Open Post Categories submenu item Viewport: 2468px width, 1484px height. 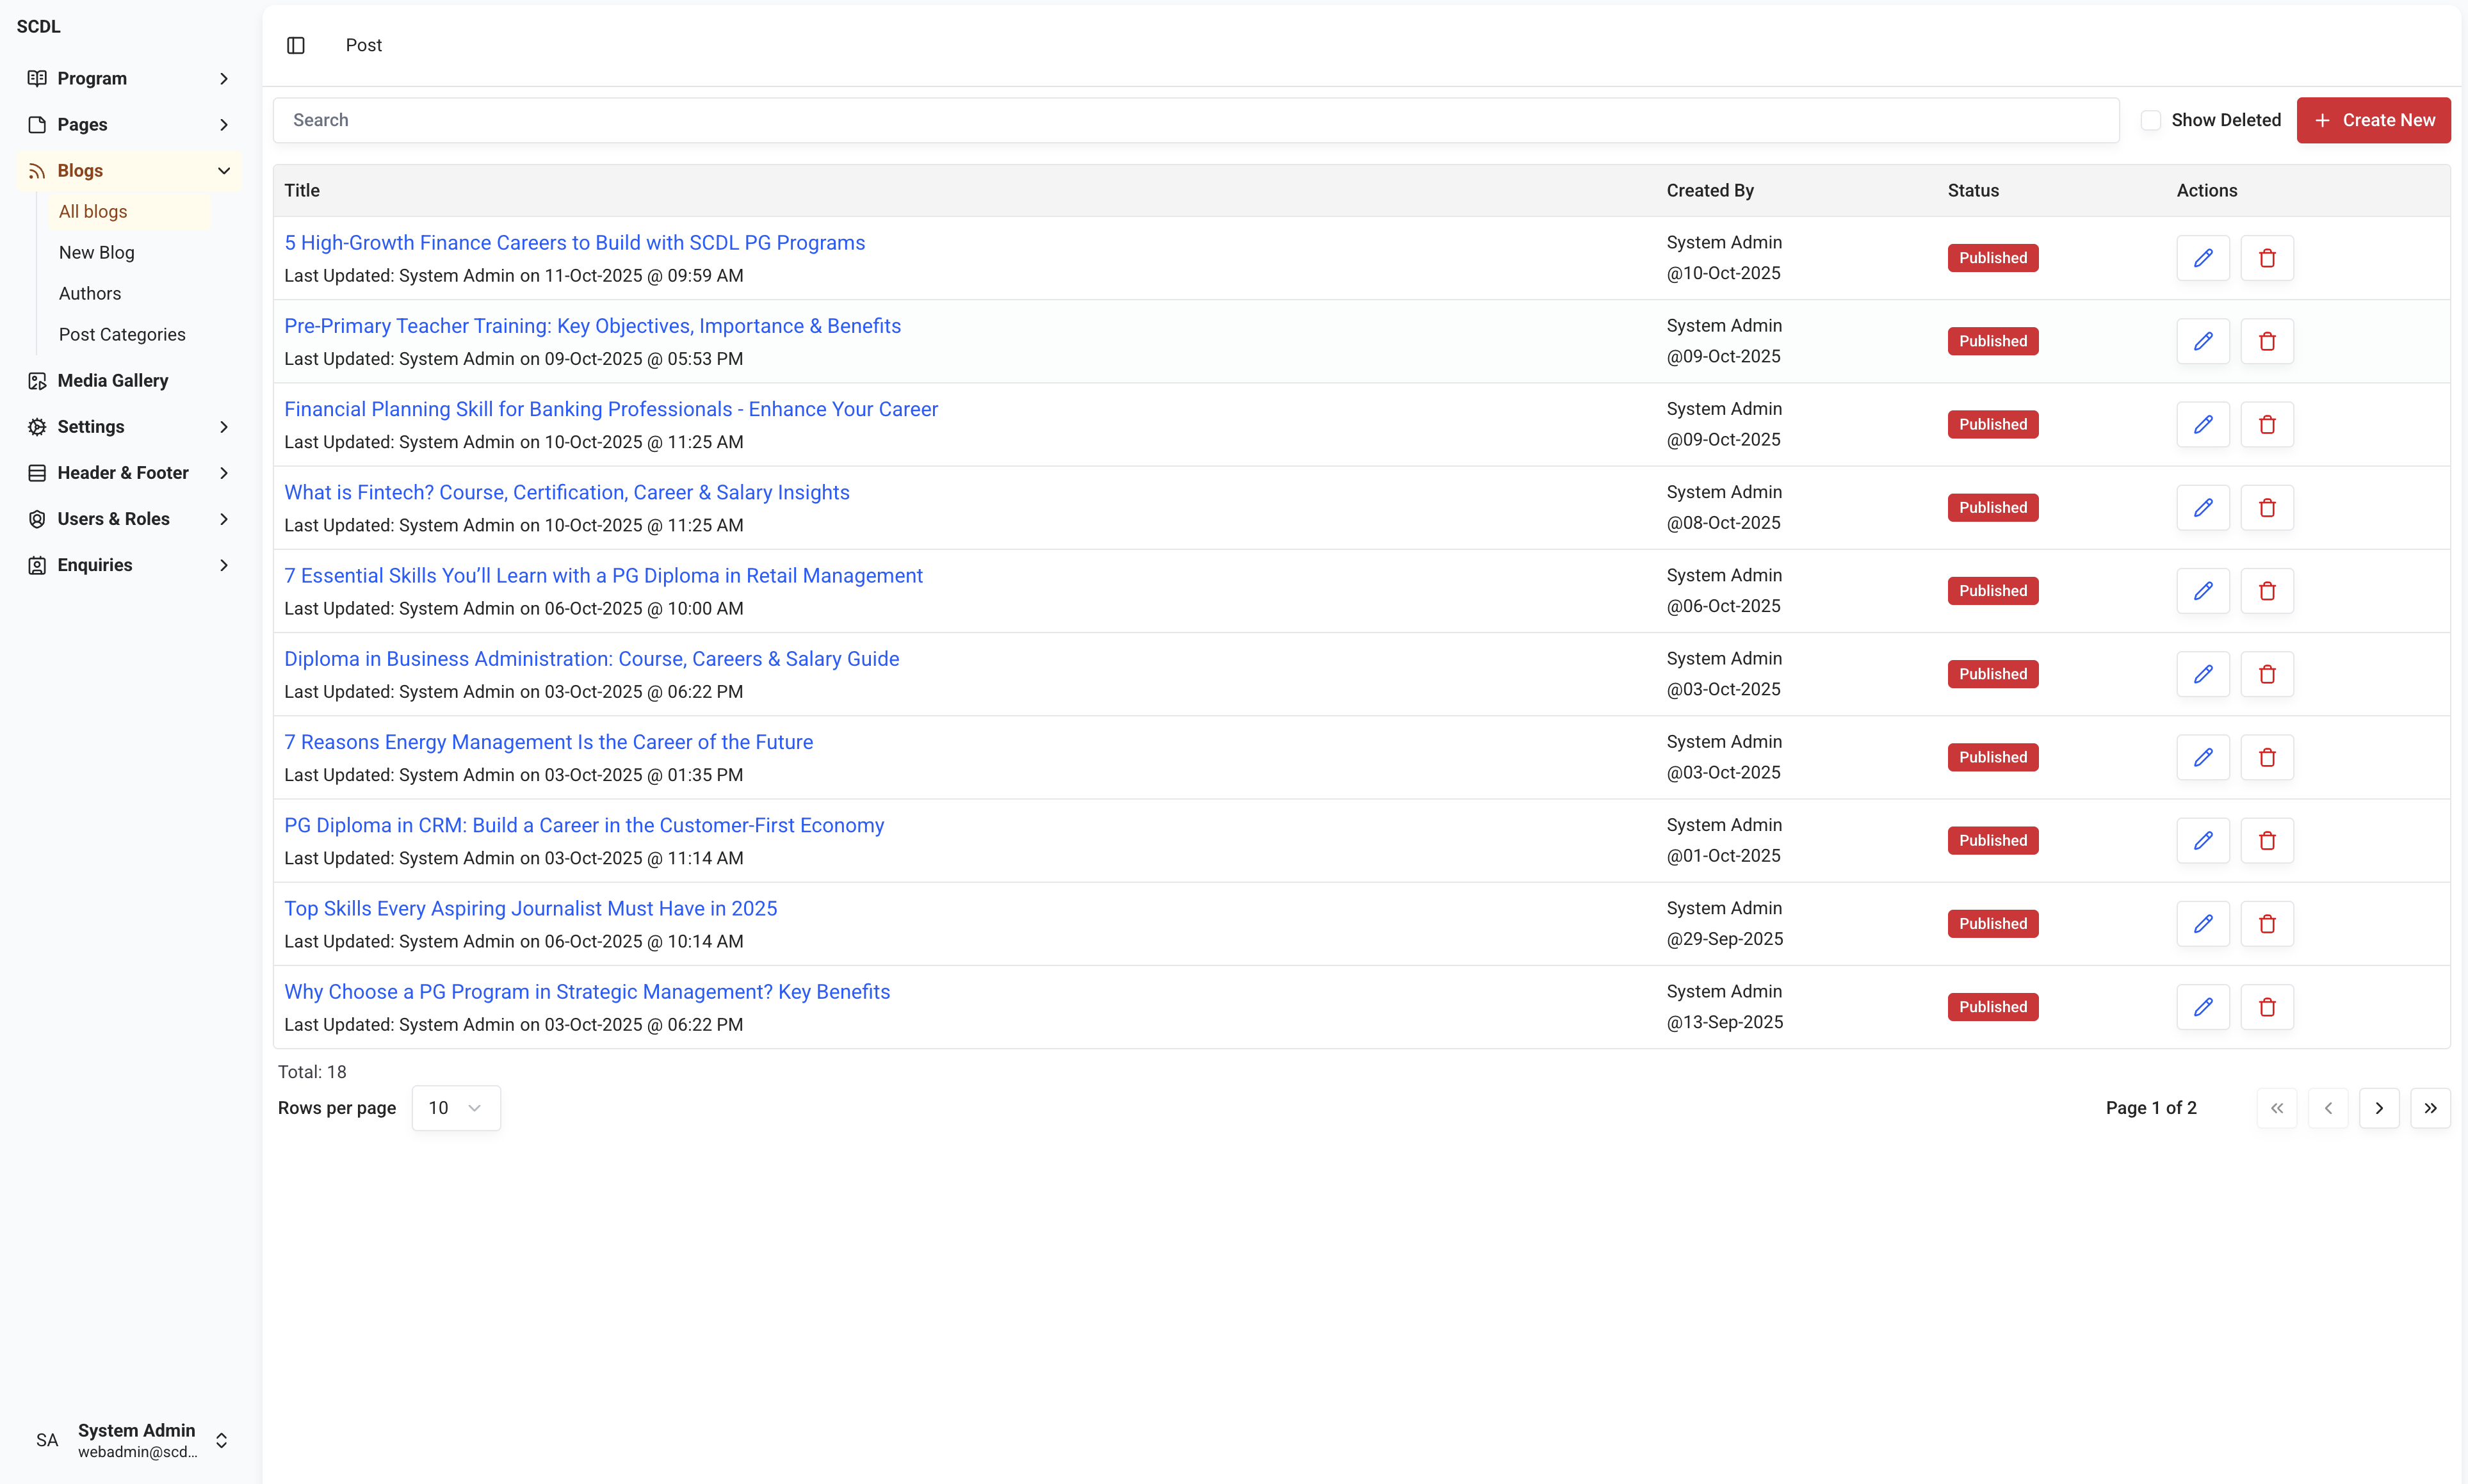click(122, 335)
